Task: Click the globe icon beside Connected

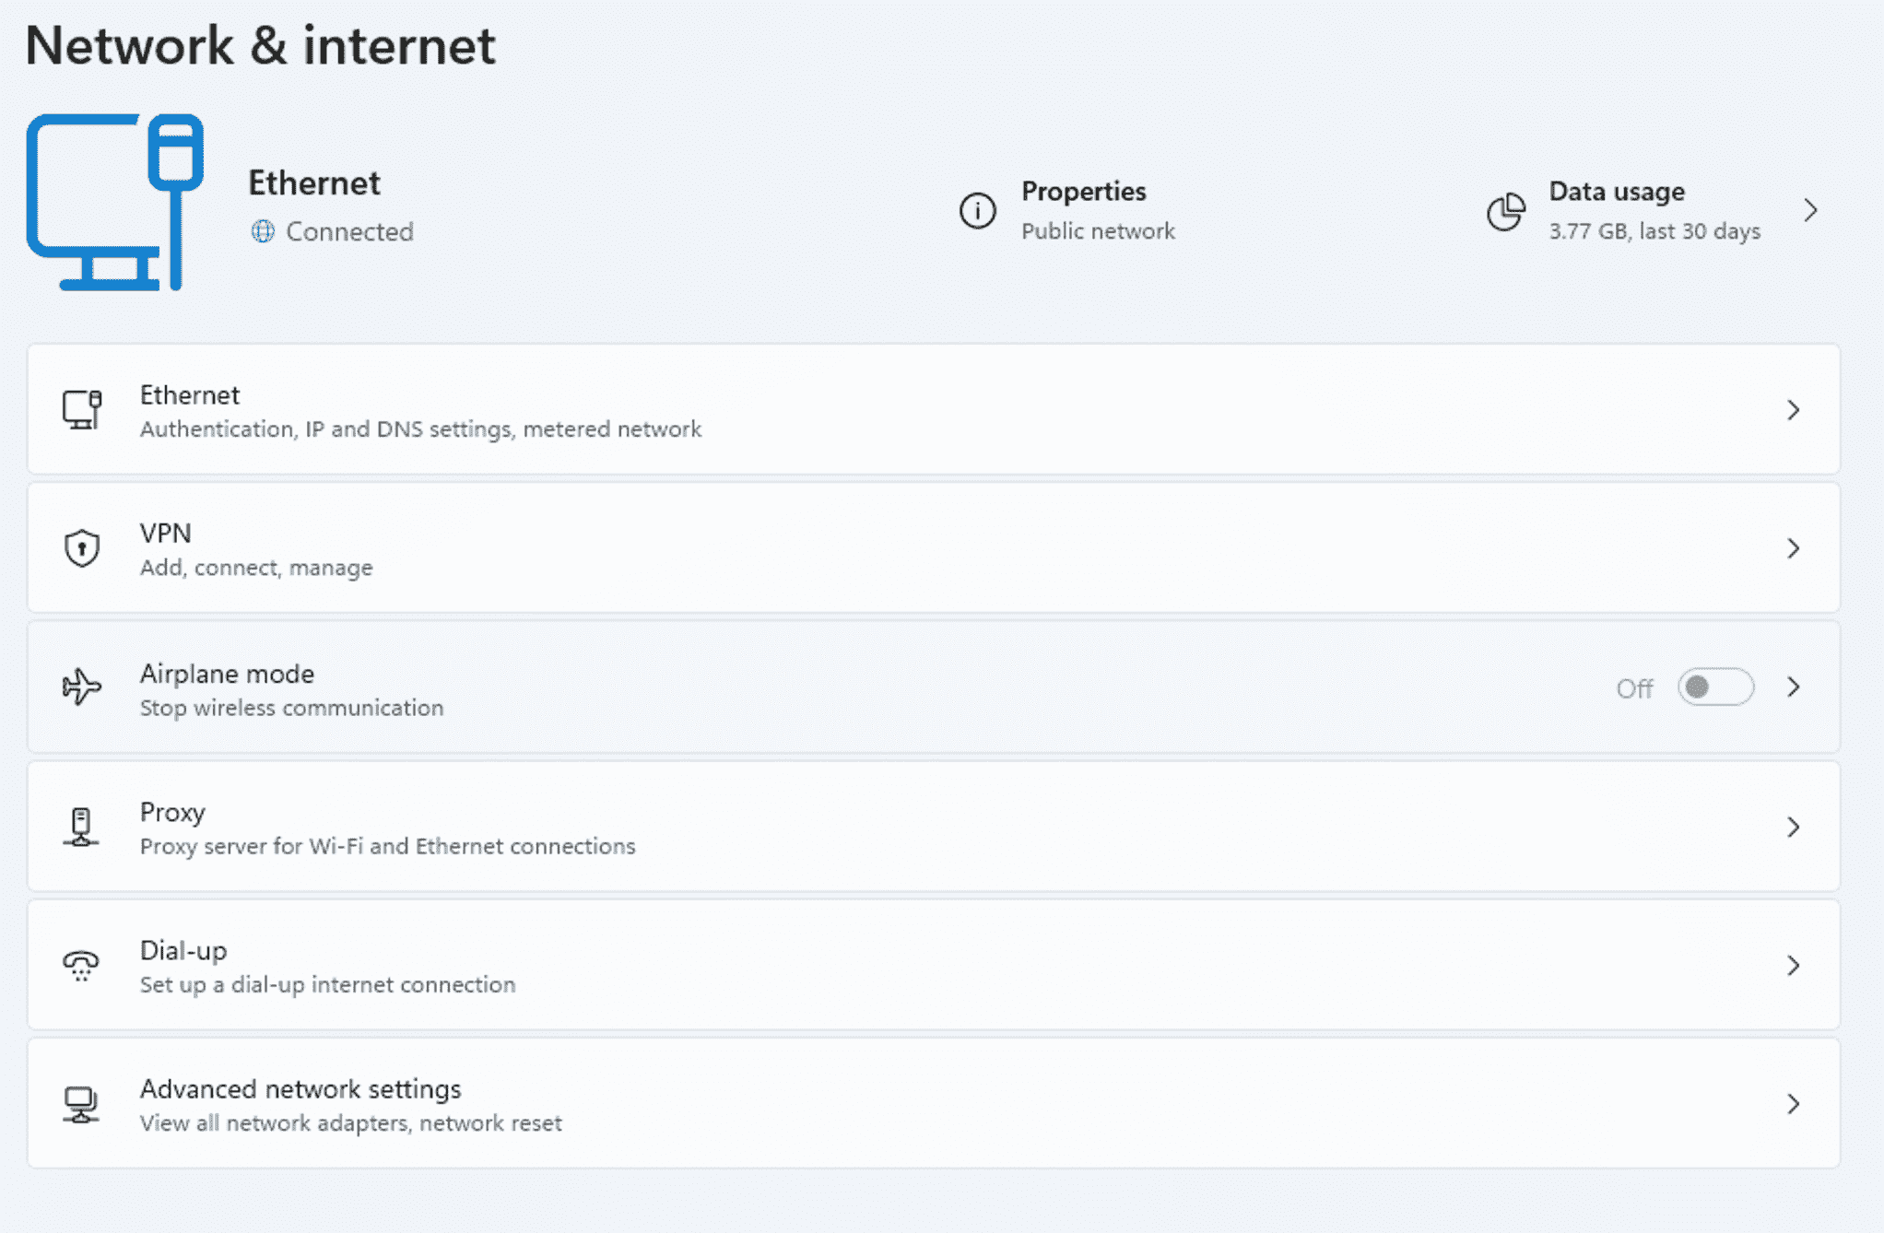Action: pyautogui.click(x=263, y=231)
